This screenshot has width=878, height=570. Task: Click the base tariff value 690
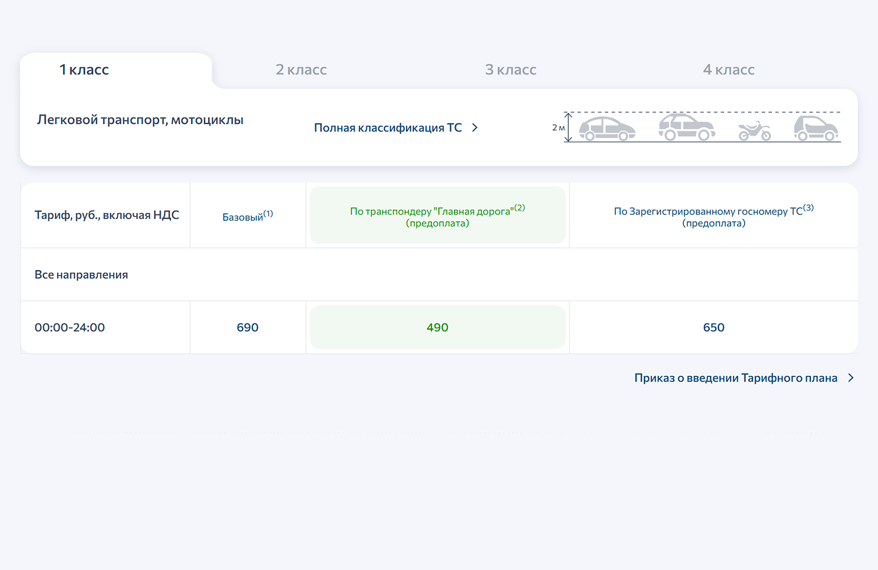[x=248, y=327]
